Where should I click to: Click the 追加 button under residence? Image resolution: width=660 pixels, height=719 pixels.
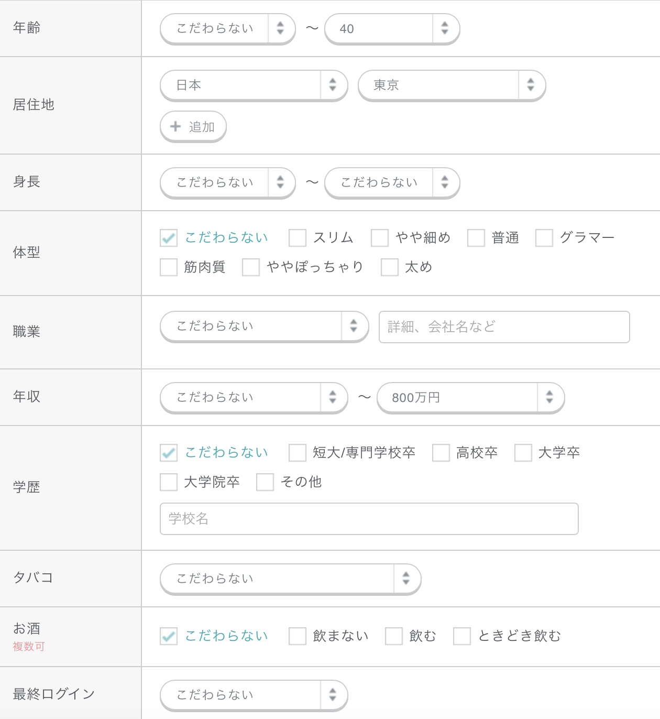pos(193,126)
